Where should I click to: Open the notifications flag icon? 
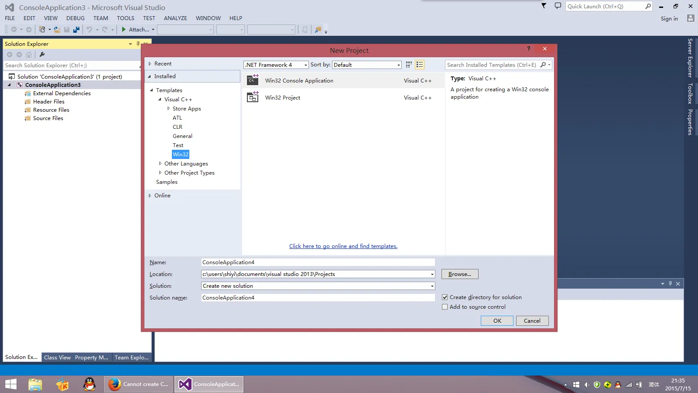pos(544,6)
